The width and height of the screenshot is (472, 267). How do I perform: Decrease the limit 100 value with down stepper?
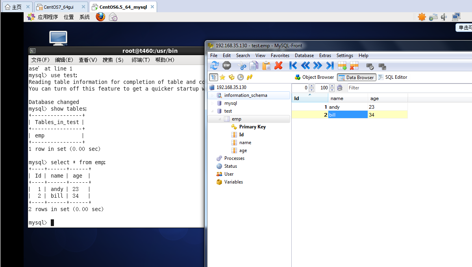coord(332,90)
